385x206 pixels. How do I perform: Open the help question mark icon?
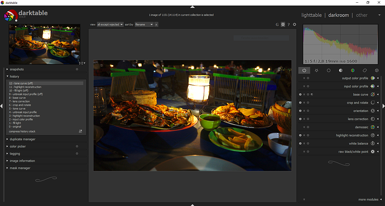click(289, 24)
